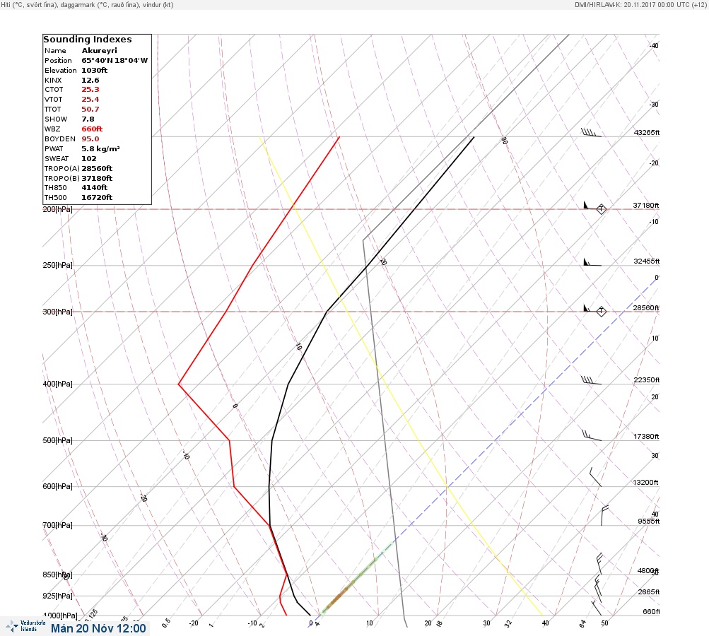Click the wind barb at 17380ft
This screenshot has width=709, height=636.
592,436
